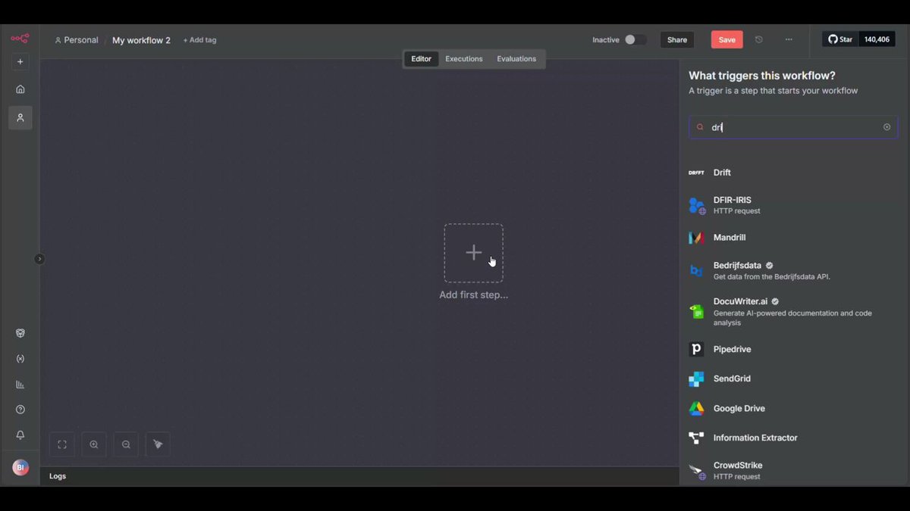Screen dimensions: 910x511
Task: Open the Logs panel bar
Action: (359, 476)
